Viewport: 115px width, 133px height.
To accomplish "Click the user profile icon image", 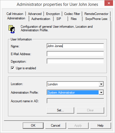I will point(12,29).
